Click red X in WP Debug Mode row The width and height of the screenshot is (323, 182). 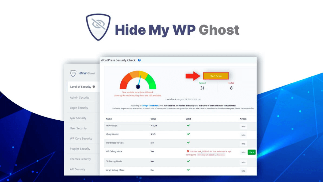click(x=188, y=151)
